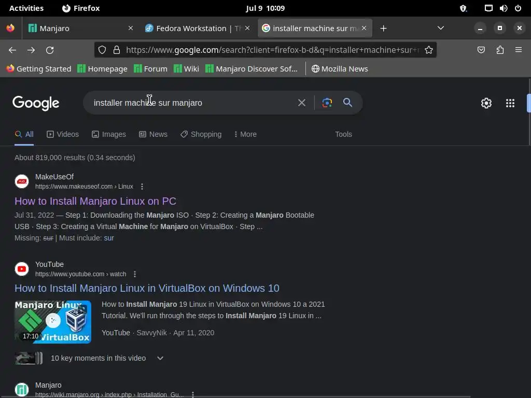Open the Mozilla News bookmark
The height and width of the screenshot is (398, 531).
[340, 69]
